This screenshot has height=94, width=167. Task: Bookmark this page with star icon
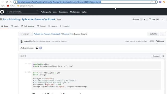[156, 2]
